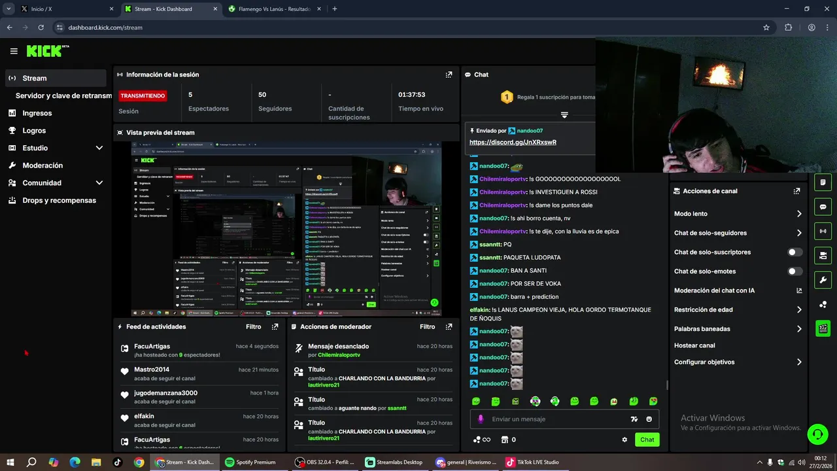
Task: Click the TRANSMITIENDO status badge
Action: (143, 96)
